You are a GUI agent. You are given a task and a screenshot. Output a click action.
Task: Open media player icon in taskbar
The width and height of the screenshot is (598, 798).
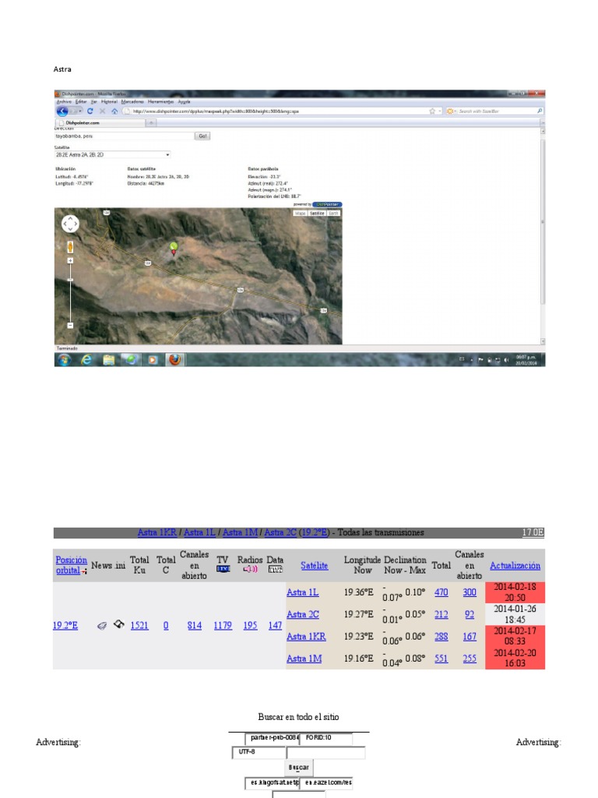(x=153, y=360)
